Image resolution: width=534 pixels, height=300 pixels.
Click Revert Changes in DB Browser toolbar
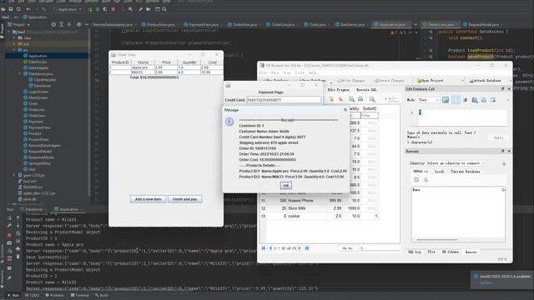pos(390,81)
